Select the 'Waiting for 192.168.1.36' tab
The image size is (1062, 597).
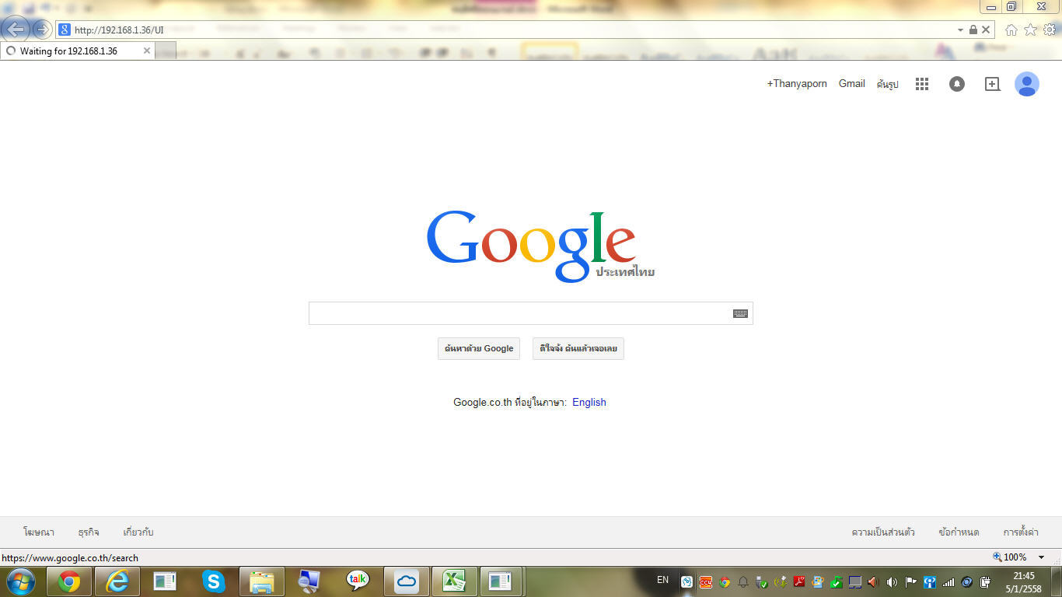(77, 51)
